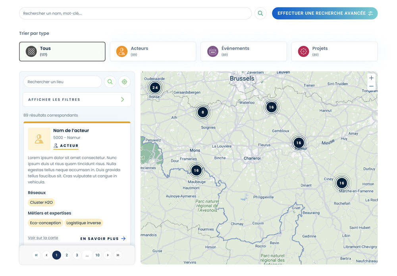Click the Trier par type heading
The image size is (397, 276).
(x=34, y=33)
